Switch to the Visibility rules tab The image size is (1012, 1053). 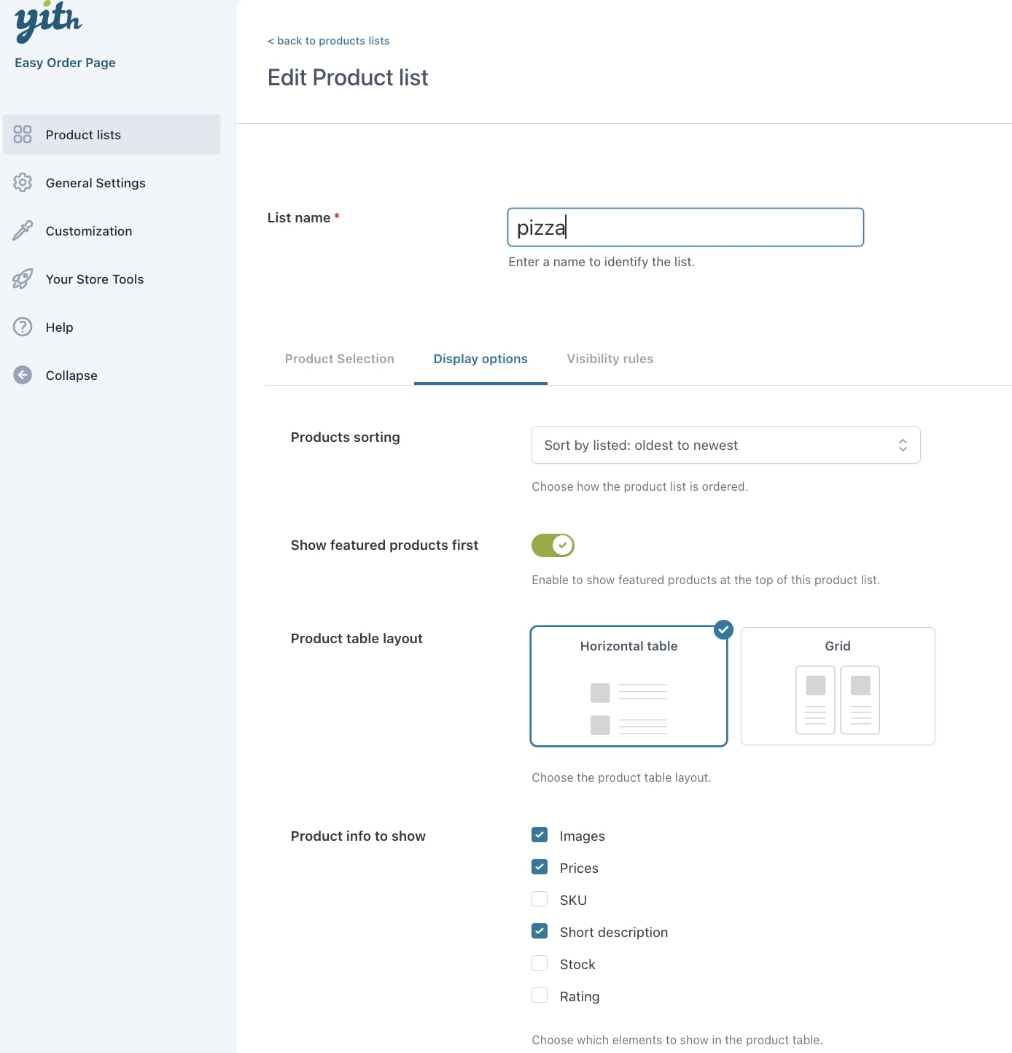point(610,359)
